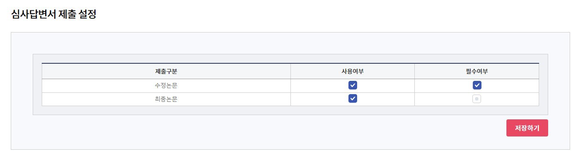580x160 pixels.
Task: Select the 필수여부 column header
Action: pos(477,71)
